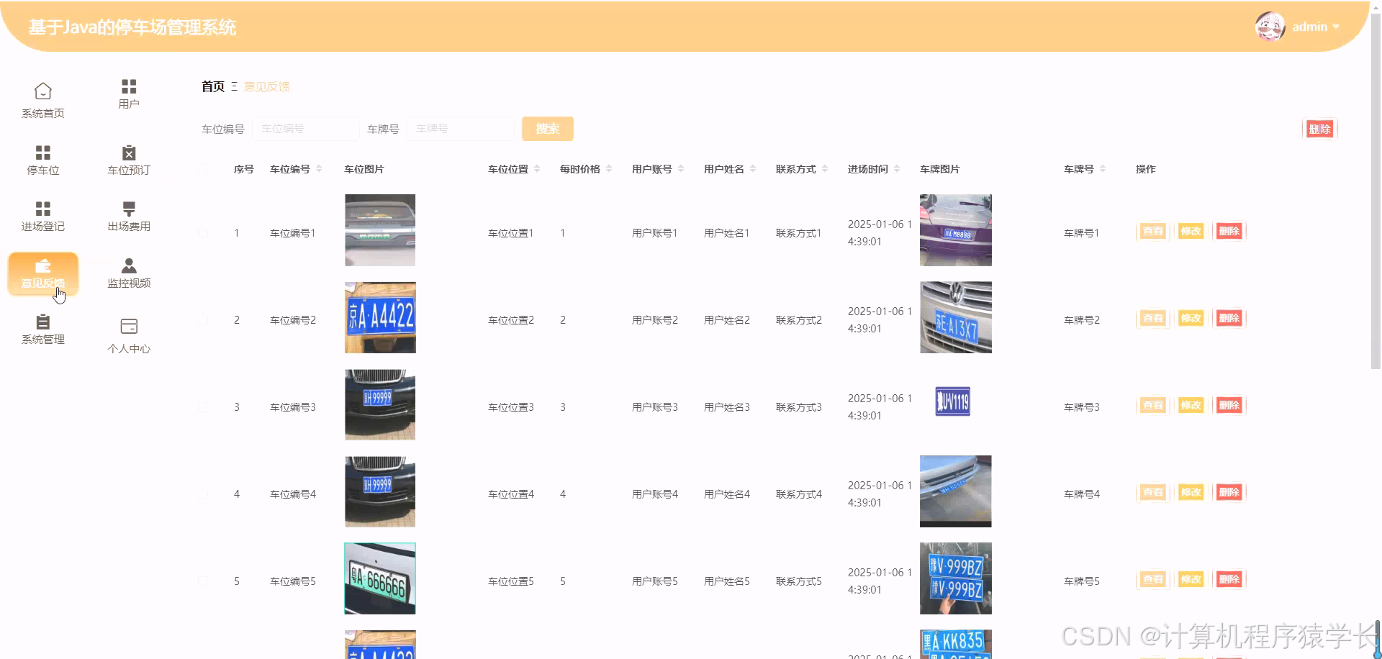Open the 监控视频 surveillance video icon

coord(128,273)
